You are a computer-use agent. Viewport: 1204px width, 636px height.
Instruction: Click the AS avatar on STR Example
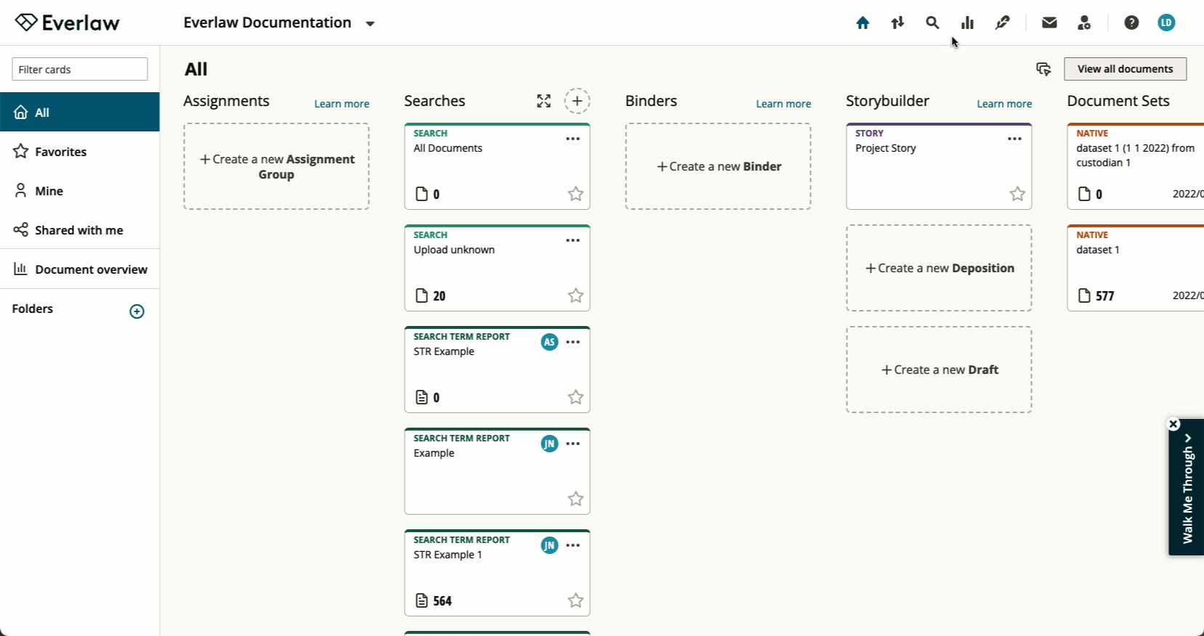pos(549,342)
